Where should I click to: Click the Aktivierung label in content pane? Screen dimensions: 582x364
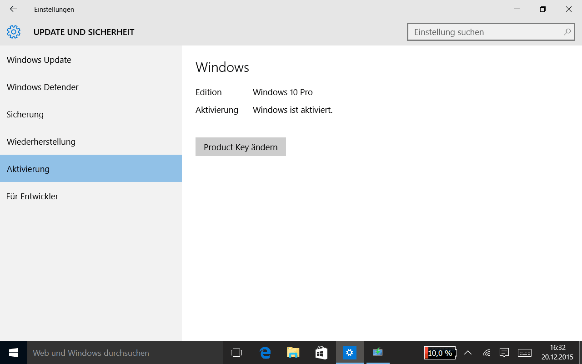coord(217,110)
